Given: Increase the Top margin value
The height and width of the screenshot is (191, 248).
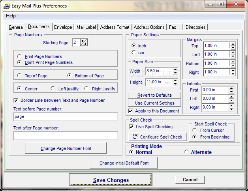Looking at the screenshot, I should coord(233,44).
